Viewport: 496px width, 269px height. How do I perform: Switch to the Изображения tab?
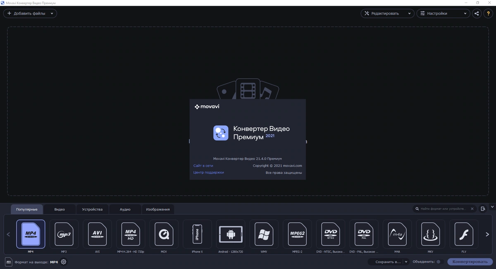[x=158, y=209]
